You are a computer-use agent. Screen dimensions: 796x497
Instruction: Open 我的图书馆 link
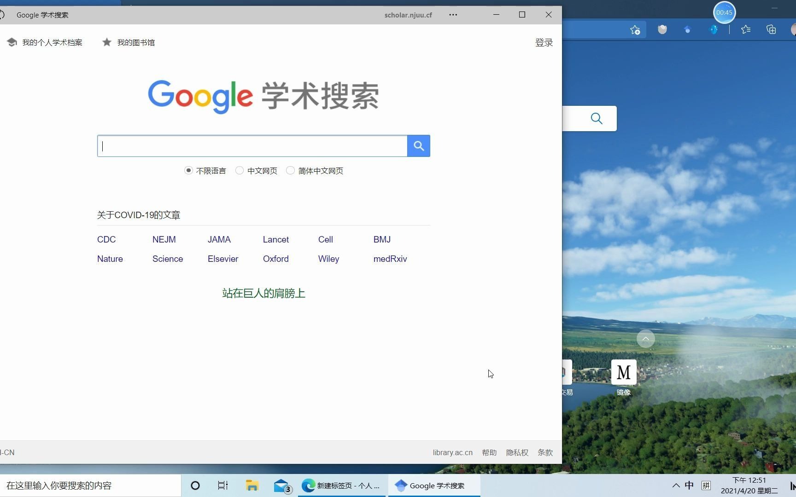[x=136, y=42]
